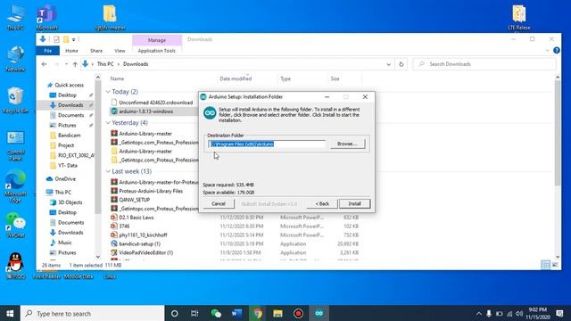Launch Microsoft Edge from desktop

pyautogui.click(x=15, y=186)
